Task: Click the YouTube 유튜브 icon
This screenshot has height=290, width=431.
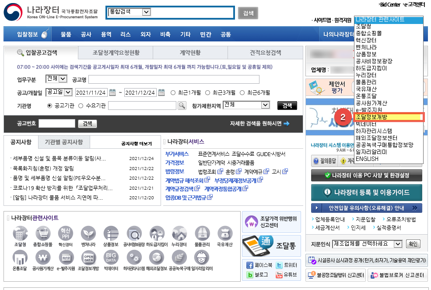Action: tap(279, 275)
